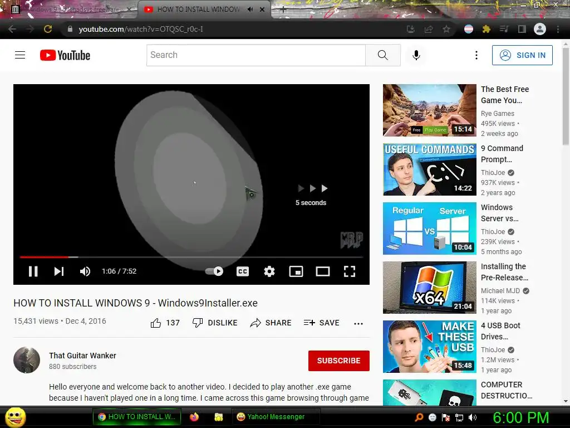Open the smiley Start button
Screen dimensions: 570x428
[x=15, y=417]
